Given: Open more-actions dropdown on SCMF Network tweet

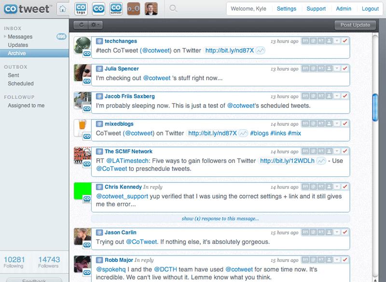Looking at the screenshot, I should pyautogui.click(x=337, y=151).
